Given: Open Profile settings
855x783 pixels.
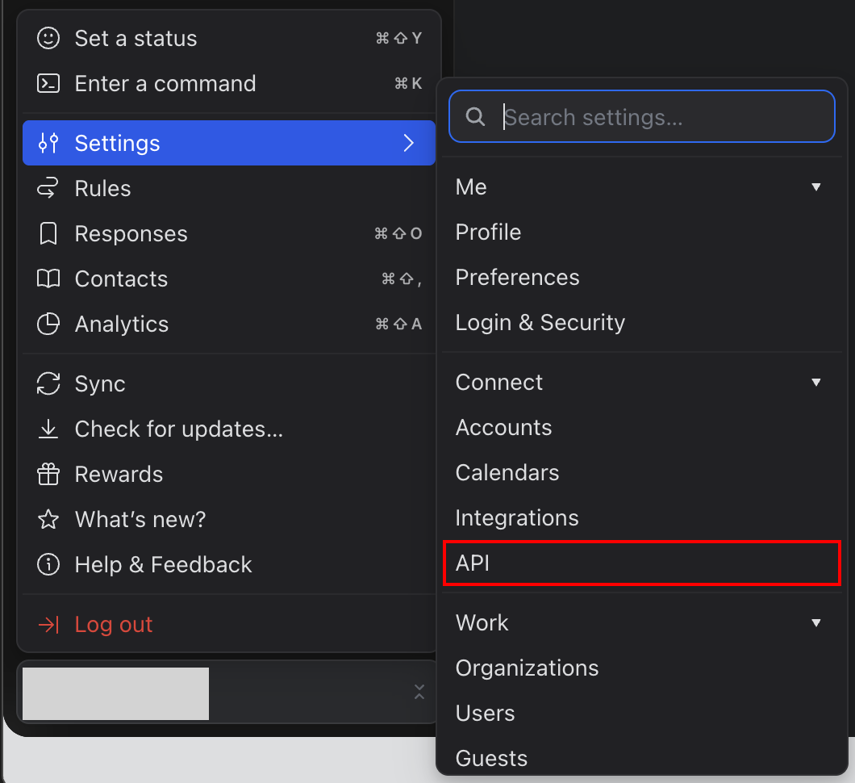Looking at the screenshot, I should point(642,232).
